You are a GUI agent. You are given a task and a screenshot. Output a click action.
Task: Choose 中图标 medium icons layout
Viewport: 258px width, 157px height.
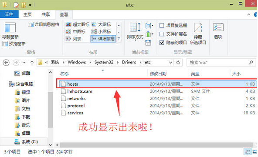[76, 32]
